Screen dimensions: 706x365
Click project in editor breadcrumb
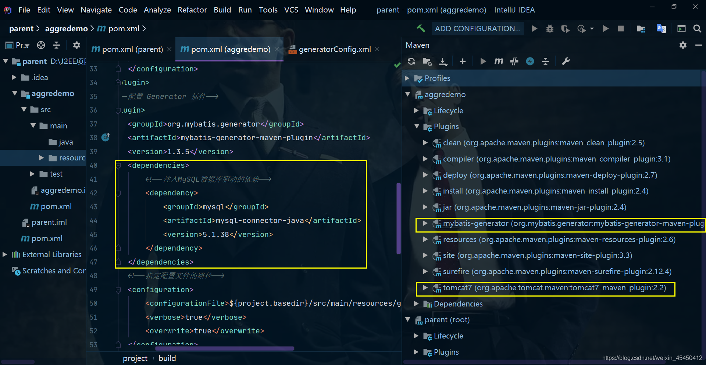(x=135, y=358)
